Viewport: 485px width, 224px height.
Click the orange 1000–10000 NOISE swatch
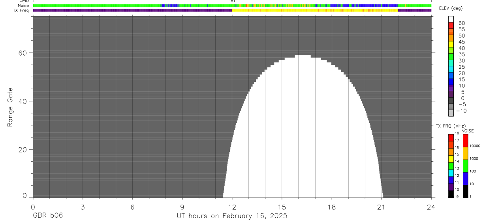coord(465,153)
